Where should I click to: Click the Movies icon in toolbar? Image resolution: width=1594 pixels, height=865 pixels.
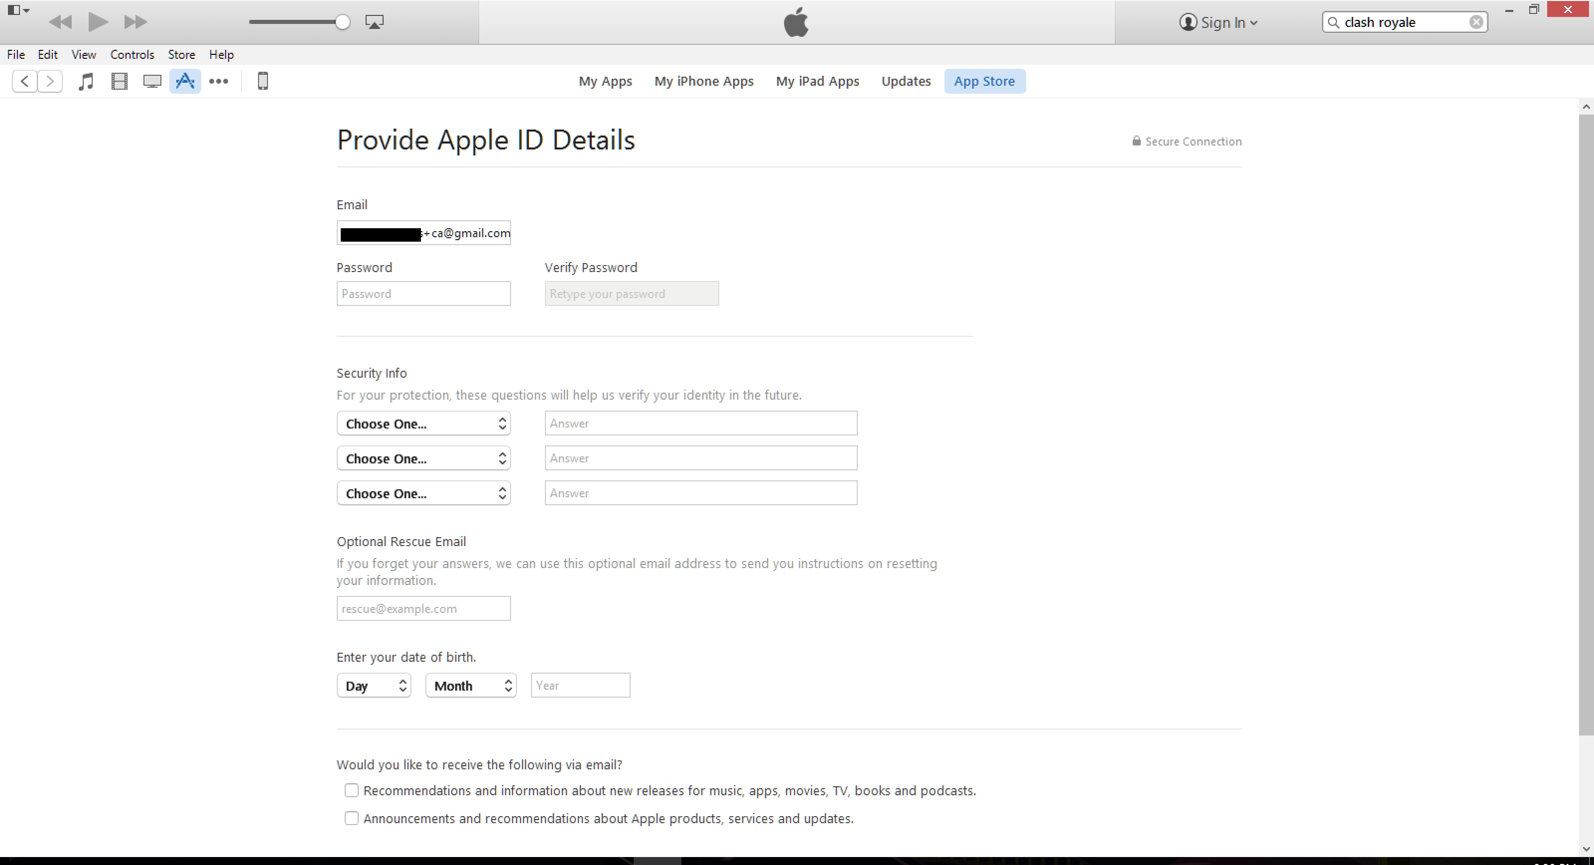click(119, 81)
